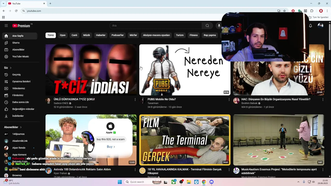Expand the Siz section
331x186 pixels.
[x=8, y=68]
